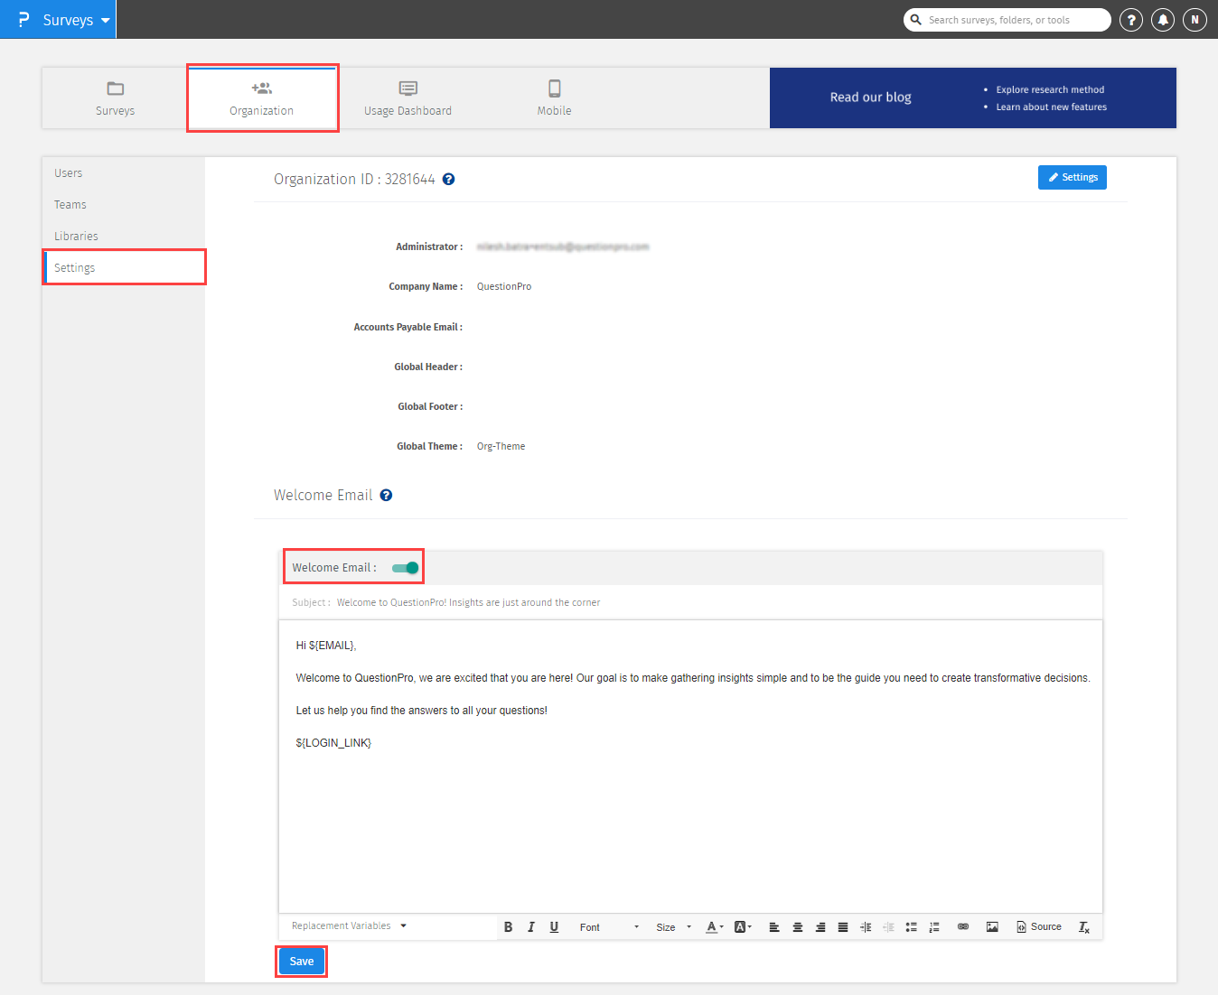Open help using the question mark icon
The height and width of the screenshot is (995, 1218).
click(1130, 19)
